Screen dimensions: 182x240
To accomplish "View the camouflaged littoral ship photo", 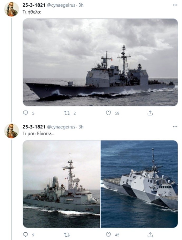I will point(139,184).
